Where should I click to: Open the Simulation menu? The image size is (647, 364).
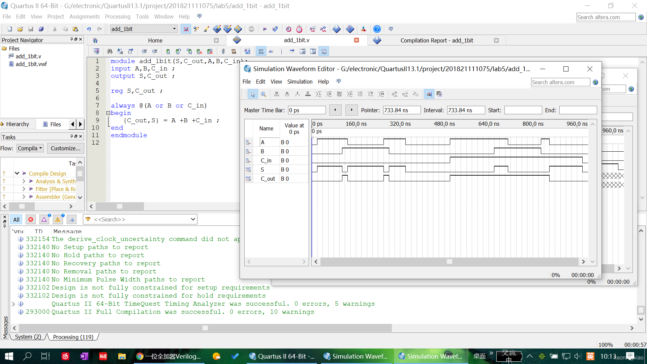click(300, 82)
